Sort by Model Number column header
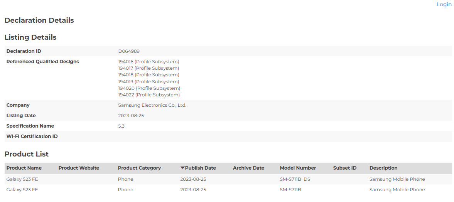Screen dimensions: 454x202 (x=298, y=168)
